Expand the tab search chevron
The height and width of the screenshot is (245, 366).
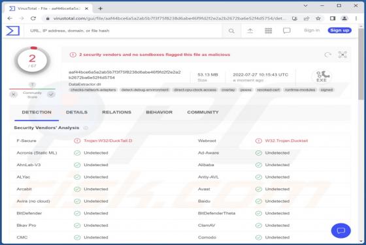305,6
